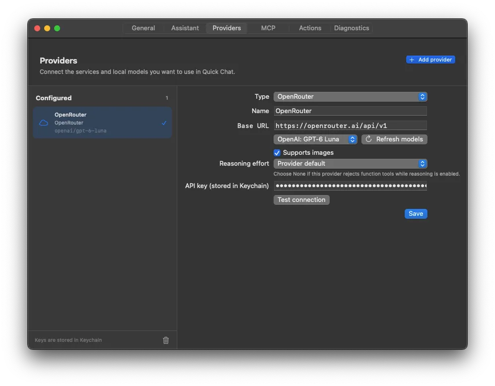Open the model dropdown OpenAI: GPT-6 Luna

tap(315, 139)
